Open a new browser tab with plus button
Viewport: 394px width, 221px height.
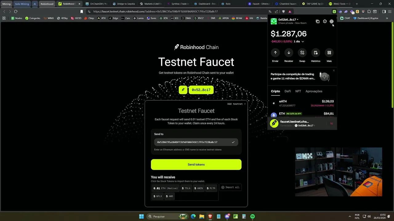click(357, 4)
